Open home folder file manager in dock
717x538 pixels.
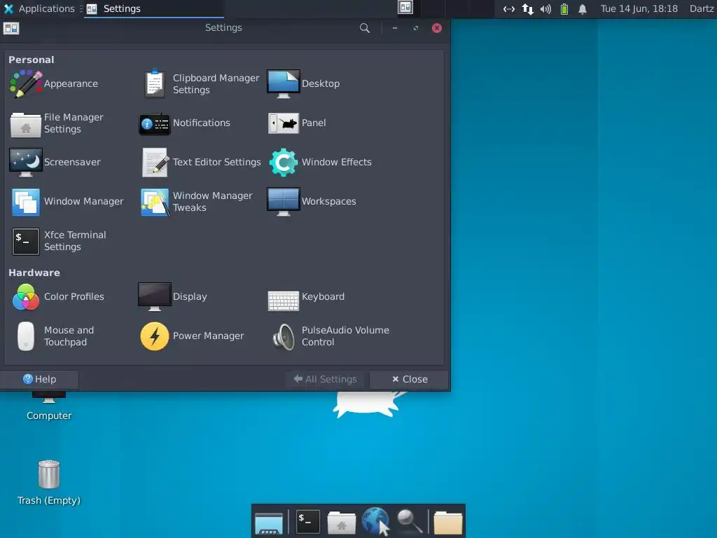(341, 523)
